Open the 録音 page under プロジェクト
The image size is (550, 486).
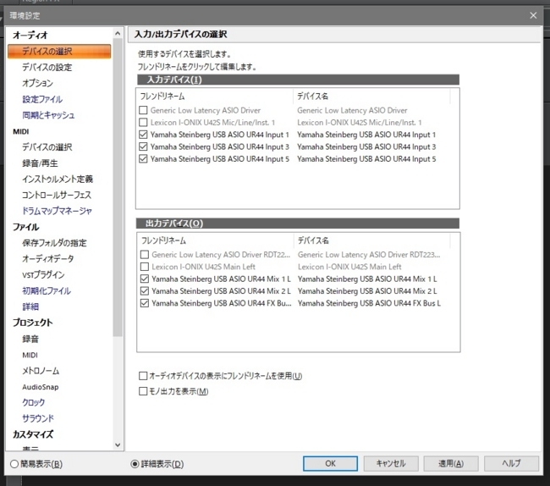pyautogui.click(x=30, y=339)
